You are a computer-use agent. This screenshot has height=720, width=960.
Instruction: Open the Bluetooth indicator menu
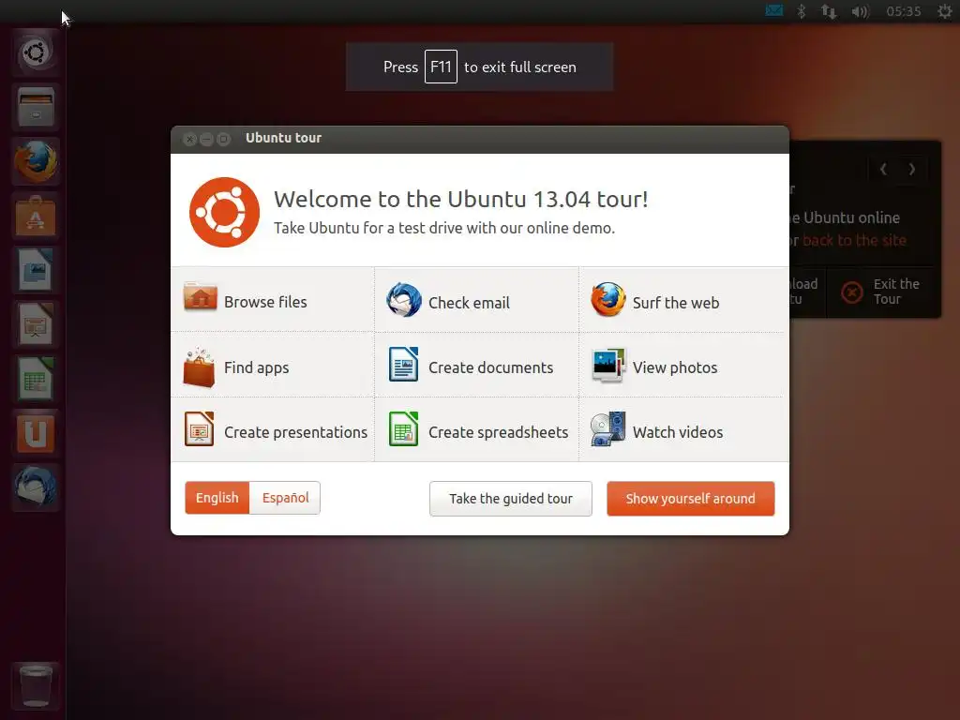(802, 11)
